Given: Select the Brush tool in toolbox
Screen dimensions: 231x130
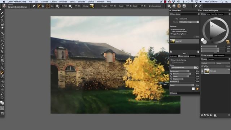Looking at the screenshot, I should [x=2, y=13].
